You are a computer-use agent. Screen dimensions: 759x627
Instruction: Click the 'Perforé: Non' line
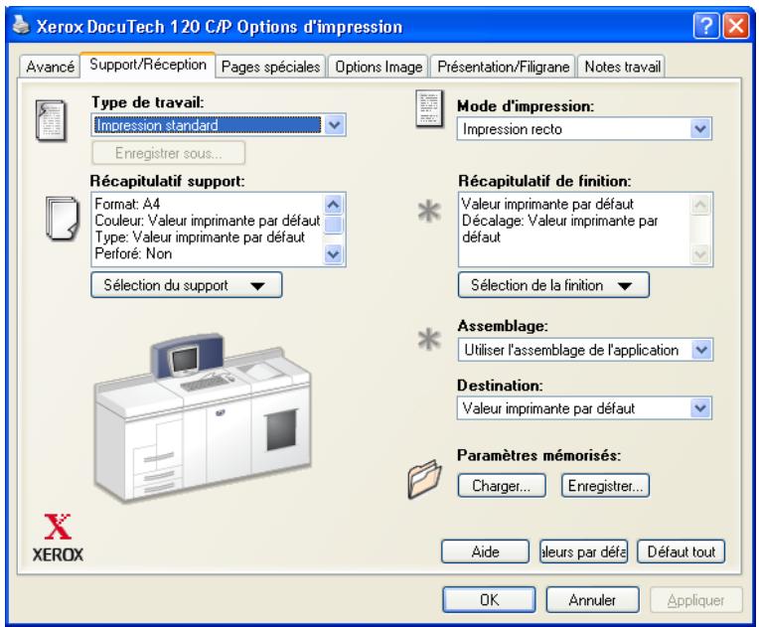pos(133,253)
